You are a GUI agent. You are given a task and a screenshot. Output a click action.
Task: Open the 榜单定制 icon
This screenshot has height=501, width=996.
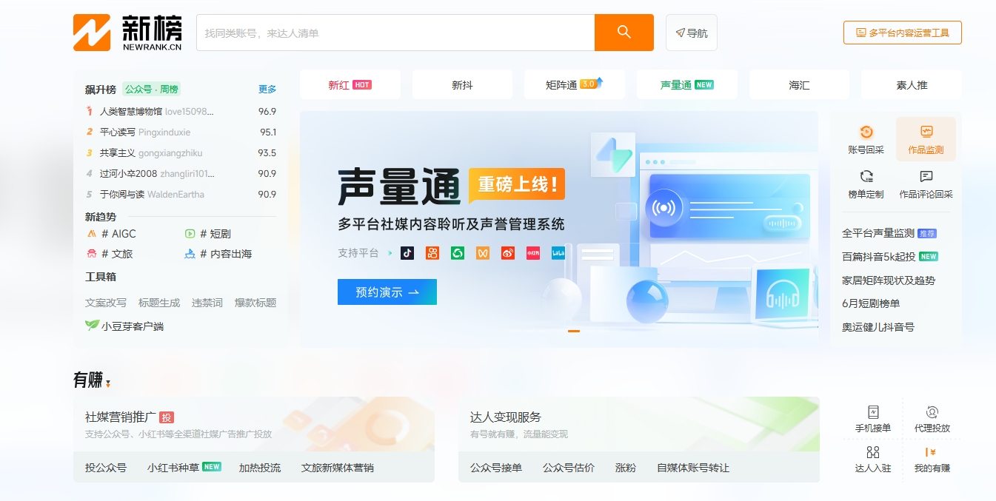click(866, 177)
